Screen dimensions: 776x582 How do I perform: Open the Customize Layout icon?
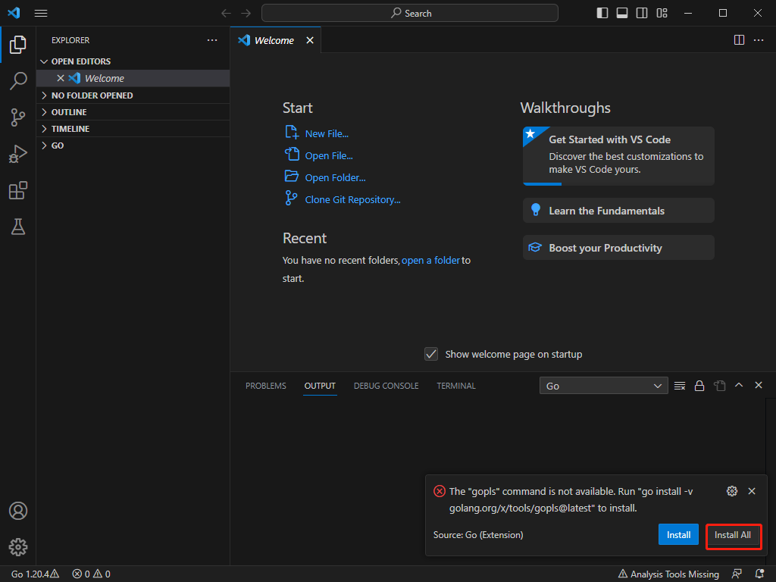[x=662, y=13]
